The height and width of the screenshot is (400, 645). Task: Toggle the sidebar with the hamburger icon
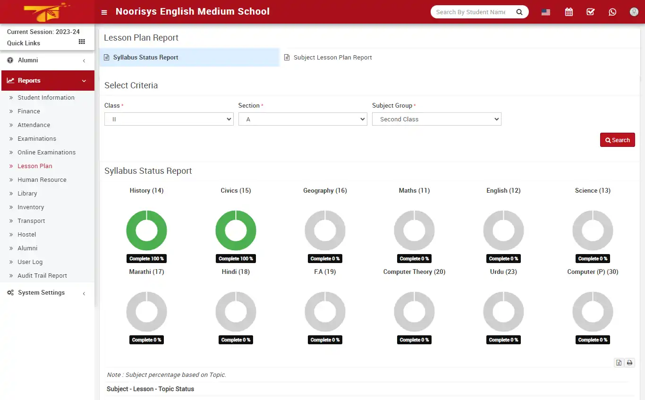coord(104,11)
